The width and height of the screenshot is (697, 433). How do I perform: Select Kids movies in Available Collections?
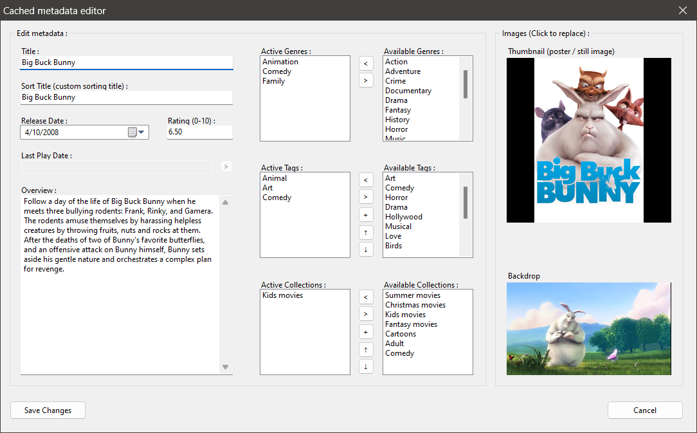coord(405,315)
